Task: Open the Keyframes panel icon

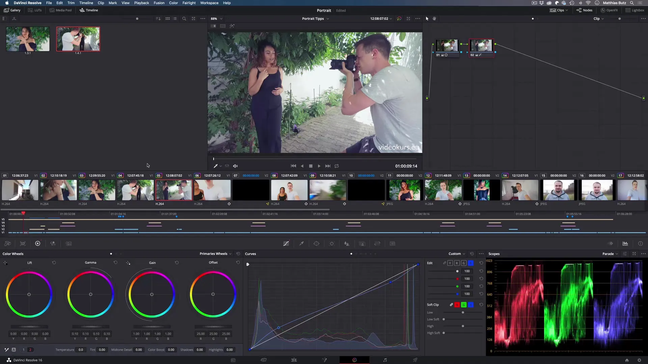Action: (x=610, y=244)
